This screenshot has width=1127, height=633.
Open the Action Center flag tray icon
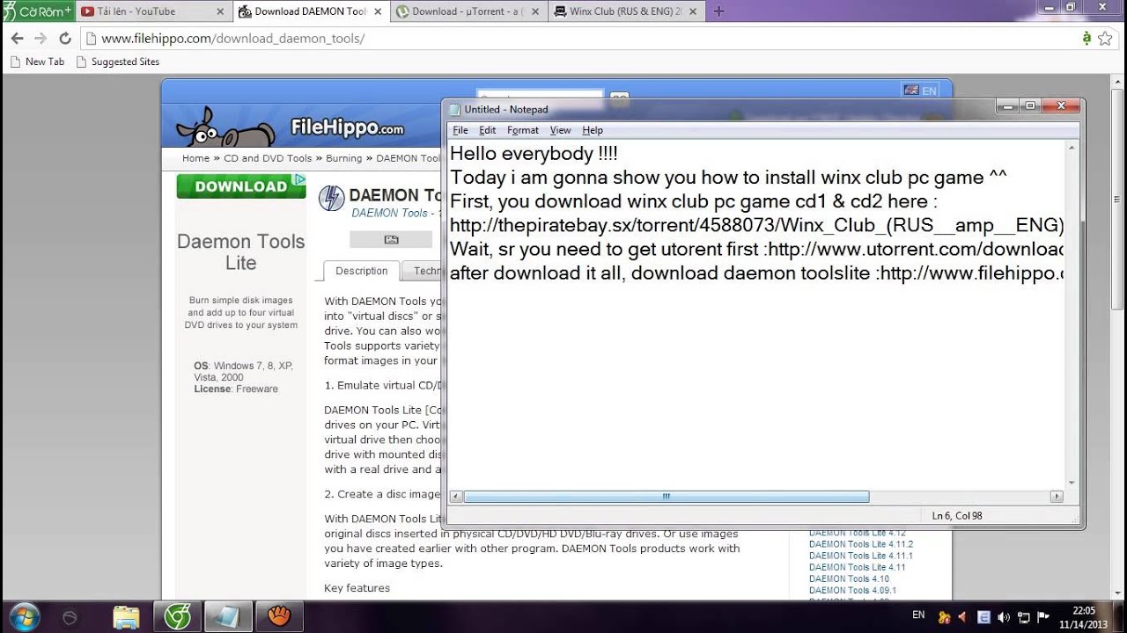click(1043, 617)
